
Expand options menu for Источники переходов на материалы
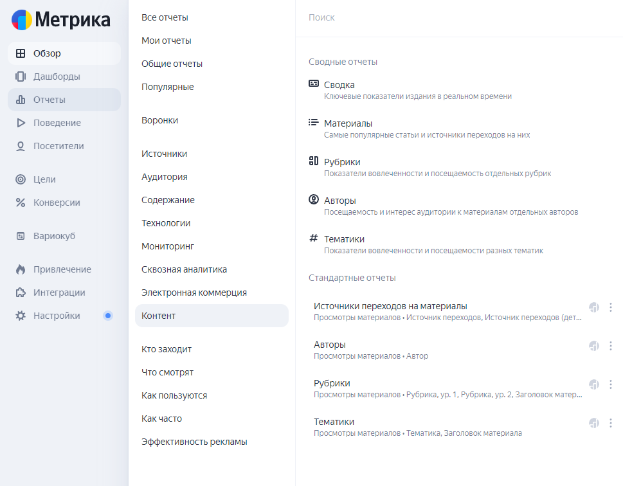click(611, 307)
